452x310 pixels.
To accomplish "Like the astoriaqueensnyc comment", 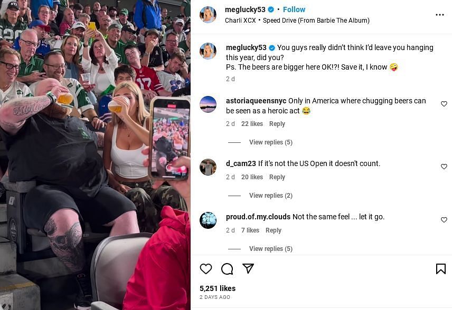I will (x=444, y=104).
